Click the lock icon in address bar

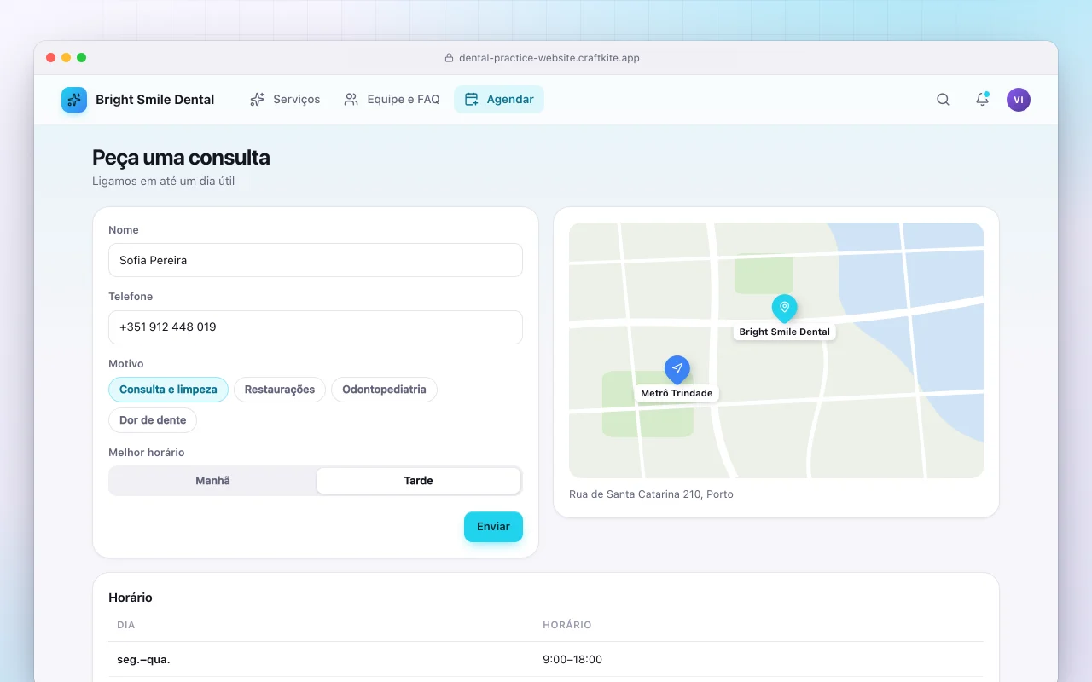pyautogui.click(x=450, y=58)
